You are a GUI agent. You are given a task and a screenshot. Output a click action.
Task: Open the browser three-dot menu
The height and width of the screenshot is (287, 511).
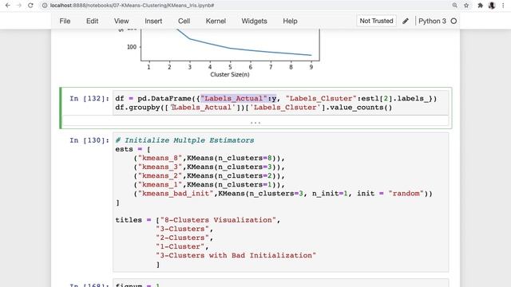coord(504,6)
